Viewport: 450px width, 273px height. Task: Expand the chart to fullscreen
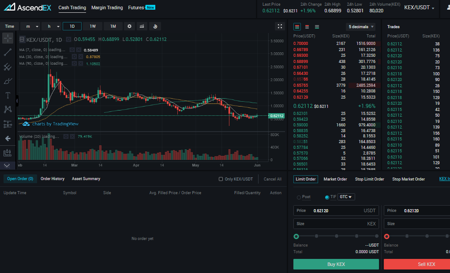click(x=280, y=26)
